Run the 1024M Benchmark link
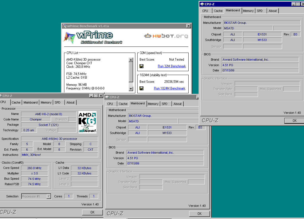The width and height of the screenshot is (304, 219). coord(170,88)
